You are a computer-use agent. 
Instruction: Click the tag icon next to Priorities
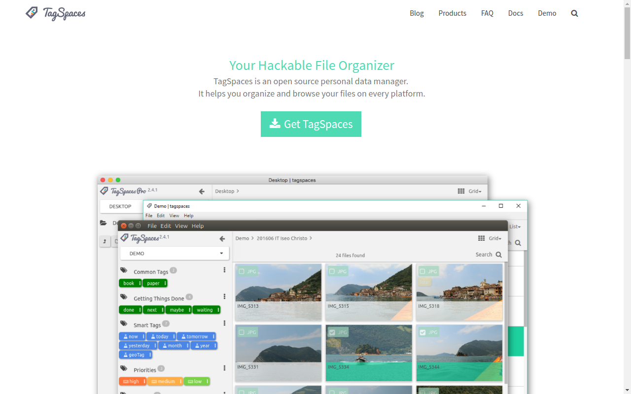click(x=124, y=369)
